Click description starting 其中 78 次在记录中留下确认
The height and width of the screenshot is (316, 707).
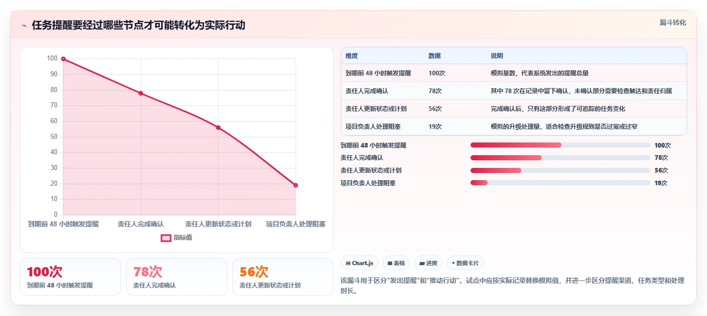(x=581, y=91)
